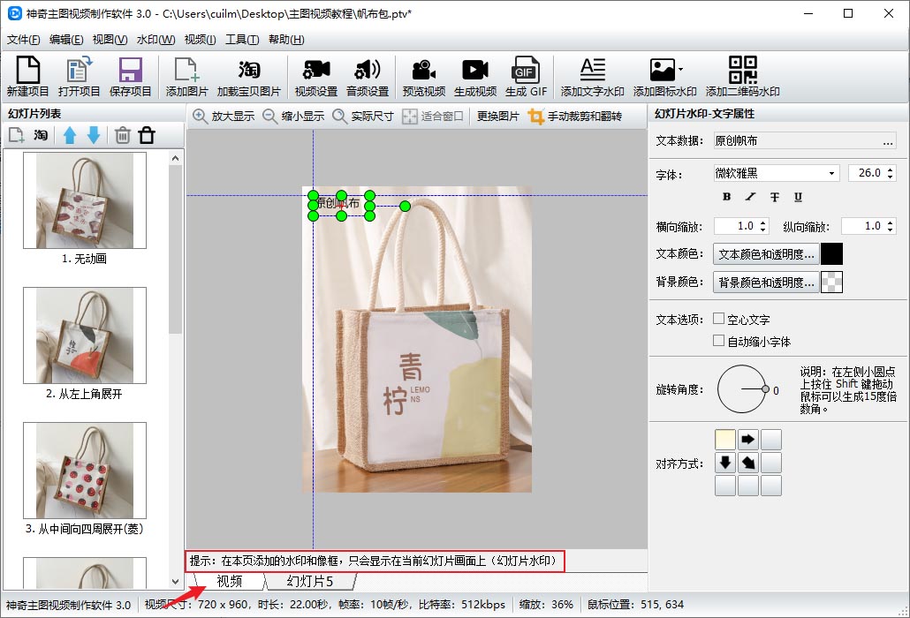This screenshot has width=910, height=618.
Task: Click the ... button beside 原创帆布 text
Action: (888, 141)
